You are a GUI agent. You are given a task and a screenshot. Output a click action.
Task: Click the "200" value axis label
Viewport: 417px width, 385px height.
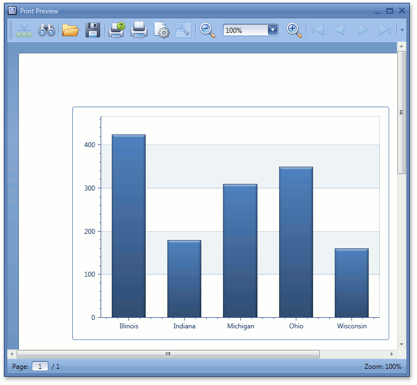click(90, 232)
